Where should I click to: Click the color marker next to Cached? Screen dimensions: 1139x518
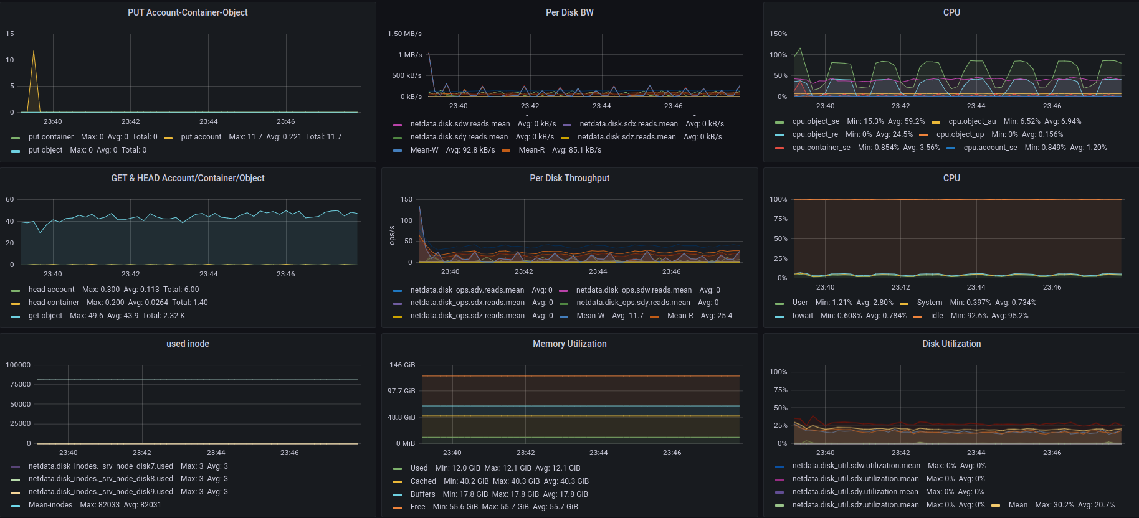tap(398, 482)
